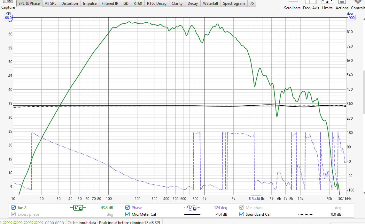
Task: Click the Soundcard Cal legend label
Action: pos(258,214)
